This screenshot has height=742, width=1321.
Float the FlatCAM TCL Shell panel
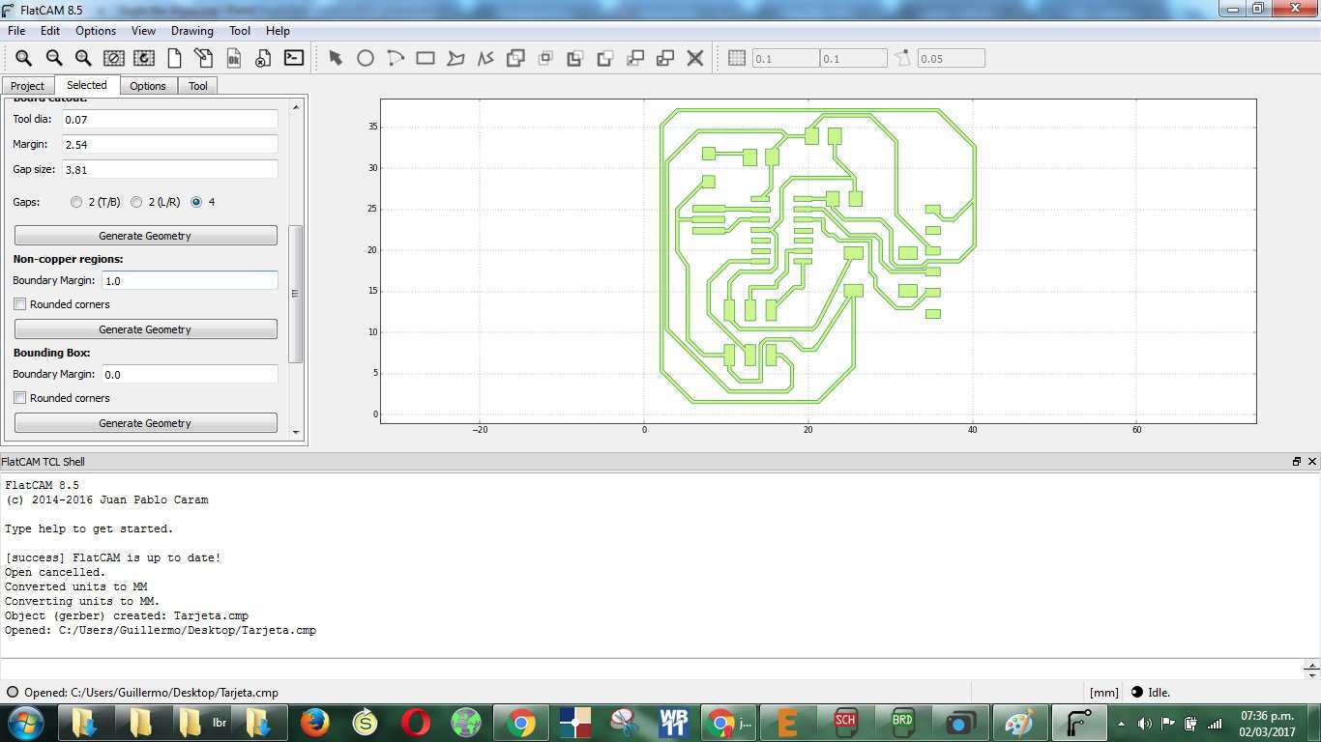1297,462
